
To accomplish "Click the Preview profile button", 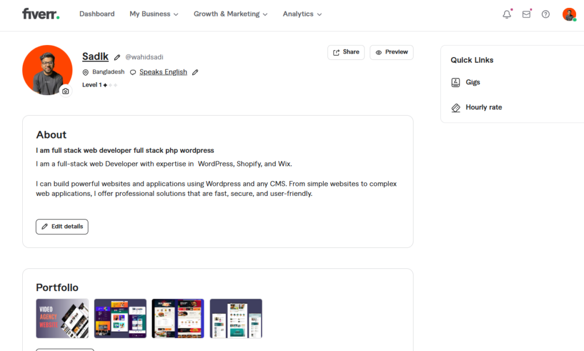I will (x=391, y=52).
